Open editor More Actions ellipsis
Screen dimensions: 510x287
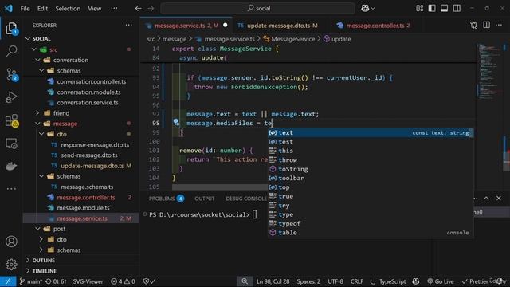point(499,26)
